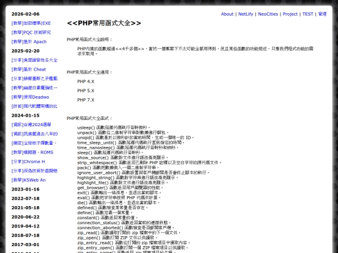Click the ignore_user_abort() function line

[x=143, y=172]
